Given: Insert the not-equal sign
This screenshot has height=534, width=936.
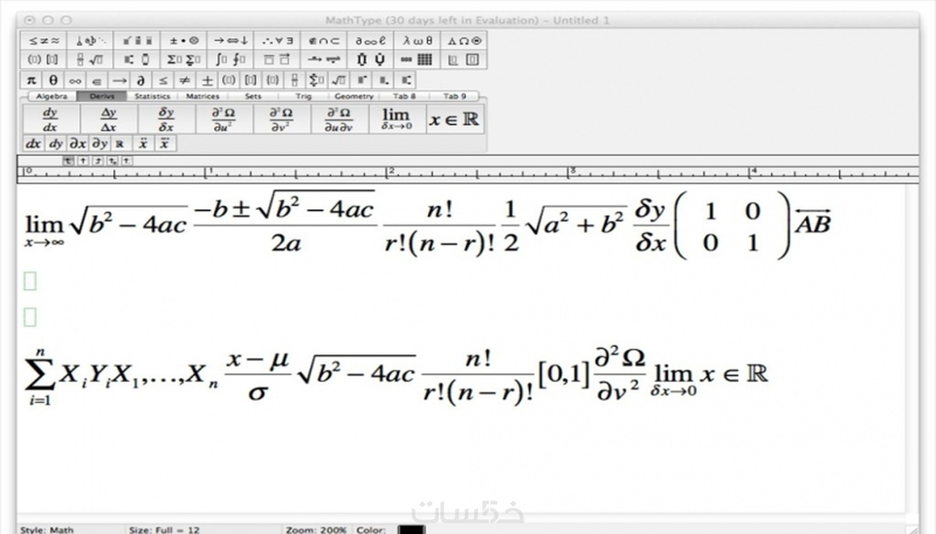Looking at the screenshot, I should (185, 80).
